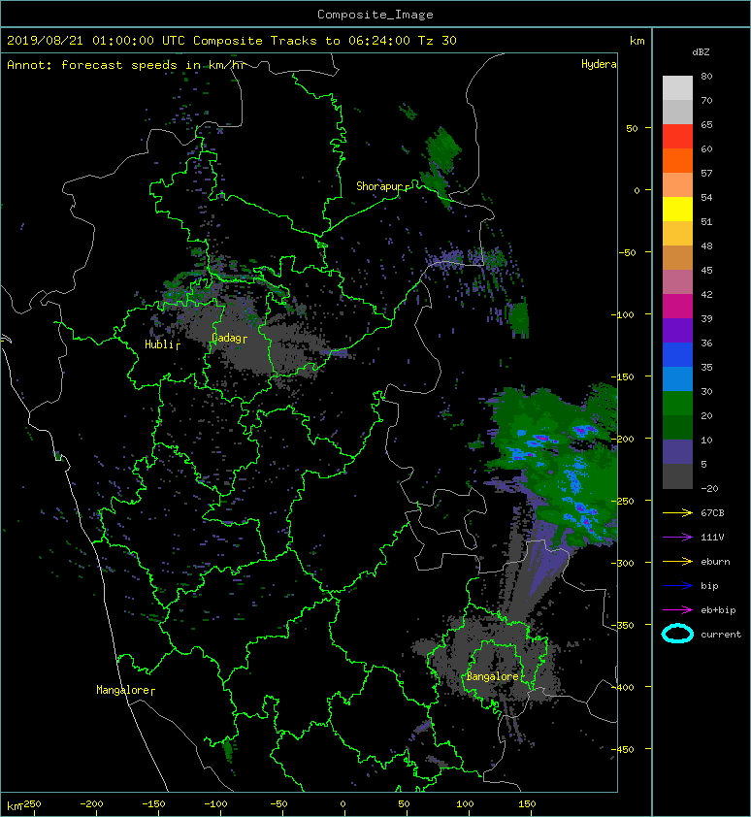This screenshot has height=817, width=751.
Task: Click the eburn legend label
Action: [x=715, y=561]
